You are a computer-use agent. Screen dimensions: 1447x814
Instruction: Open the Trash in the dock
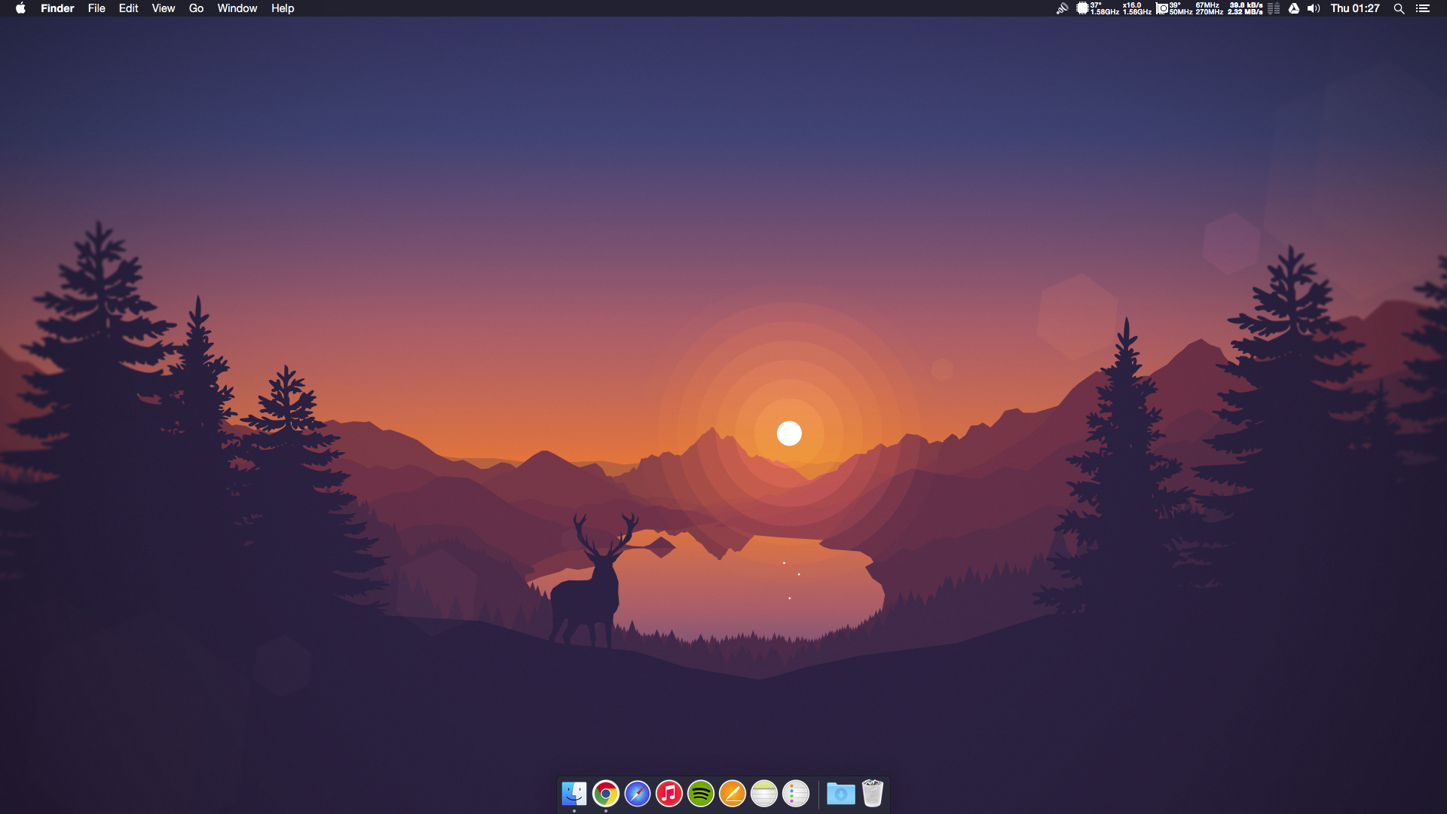click(x=872, y=793)
